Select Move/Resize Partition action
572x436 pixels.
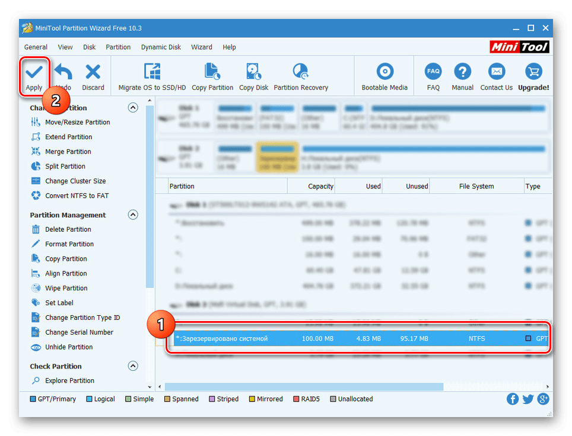[77, 122]
